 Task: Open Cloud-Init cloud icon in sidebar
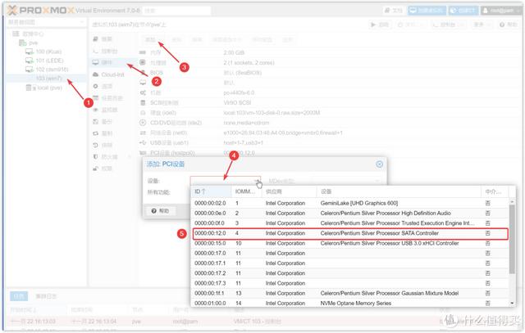tap(96, 74)
